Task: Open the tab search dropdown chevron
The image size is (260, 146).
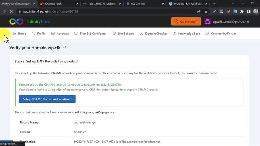Action: pos(233,3)
